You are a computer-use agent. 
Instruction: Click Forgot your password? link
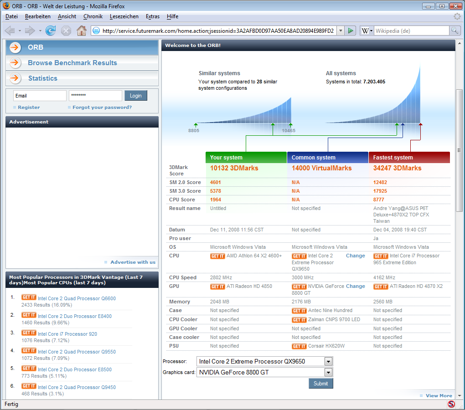[102, 107]
